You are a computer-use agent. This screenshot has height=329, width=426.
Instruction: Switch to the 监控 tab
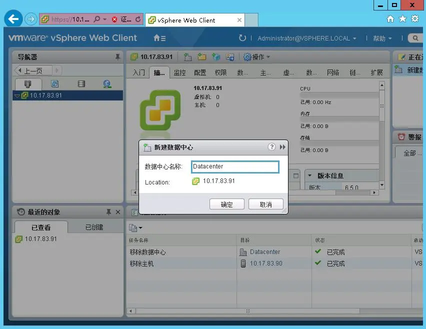tap(179, 72)
